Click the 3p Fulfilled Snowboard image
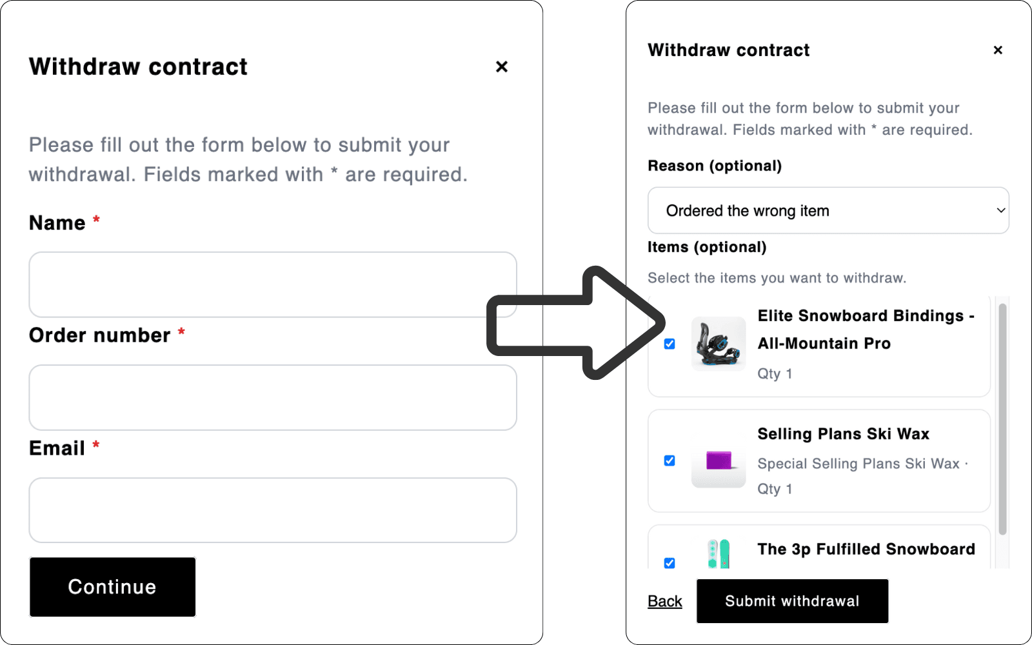 (718, 556)
